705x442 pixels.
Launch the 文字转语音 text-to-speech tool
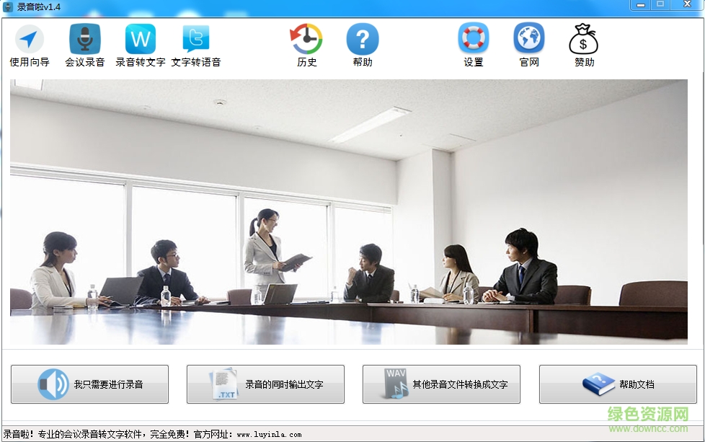[x=196, y=42]
